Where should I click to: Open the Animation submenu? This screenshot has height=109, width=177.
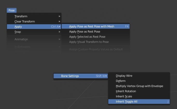pyautogui.click(x=21, y=39)
